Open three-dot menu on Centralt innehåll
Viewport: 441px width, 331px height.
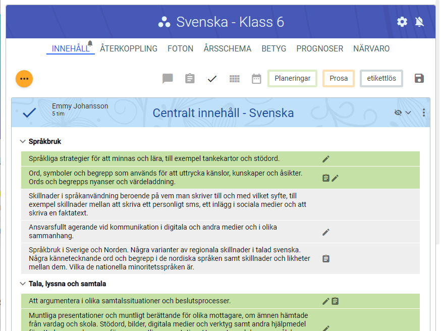(x=424, y=113)
